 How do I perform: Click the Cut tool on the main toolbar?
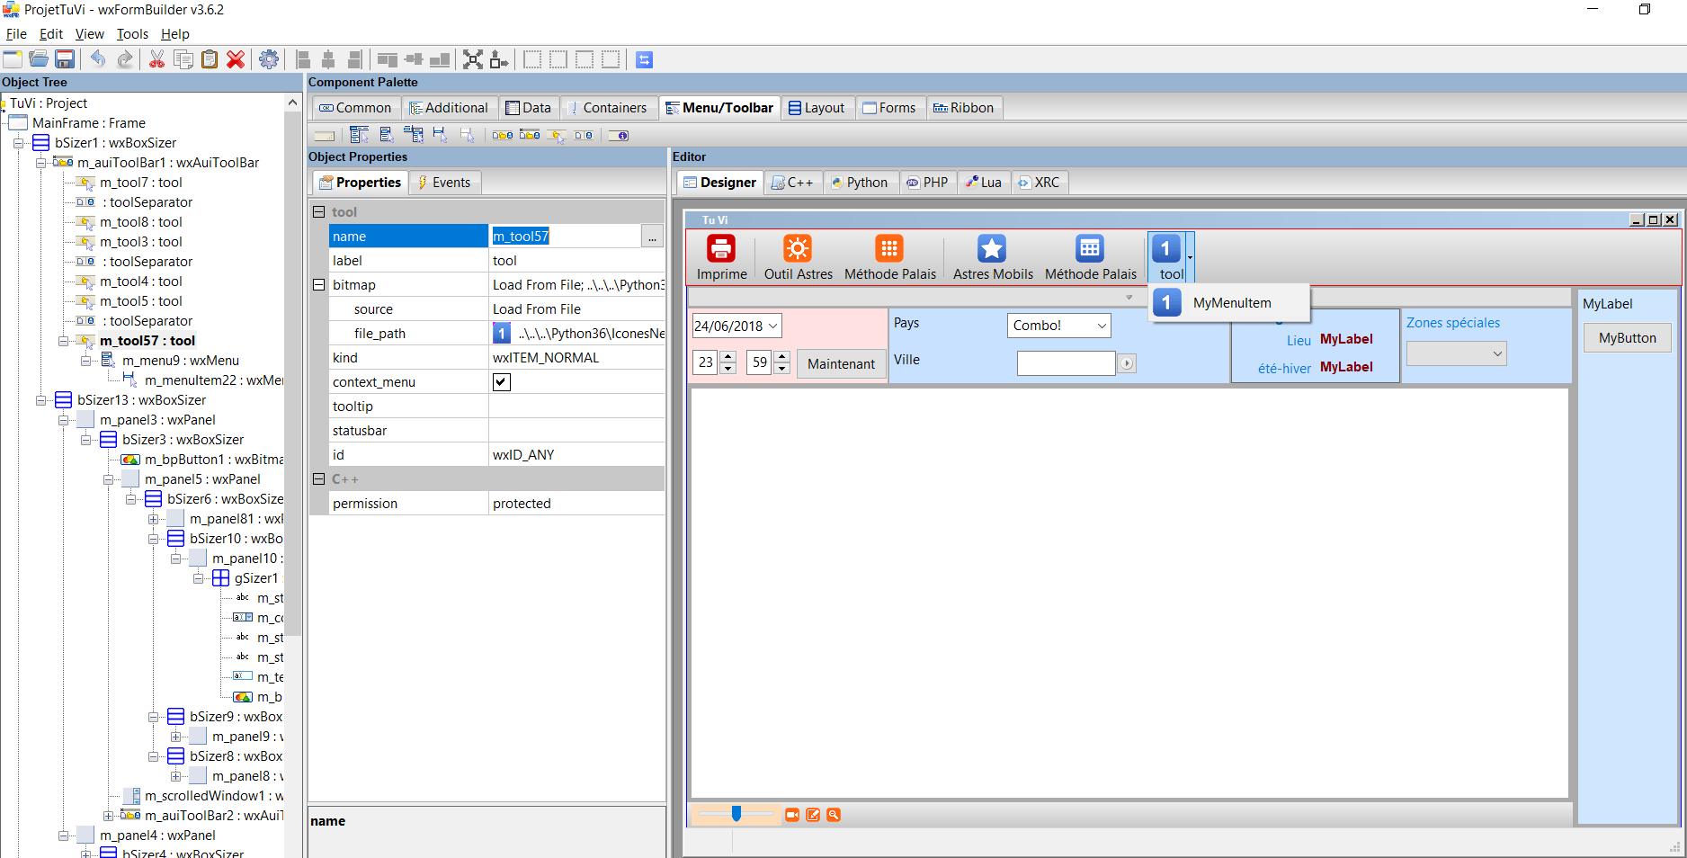click(x=156, y=59)
